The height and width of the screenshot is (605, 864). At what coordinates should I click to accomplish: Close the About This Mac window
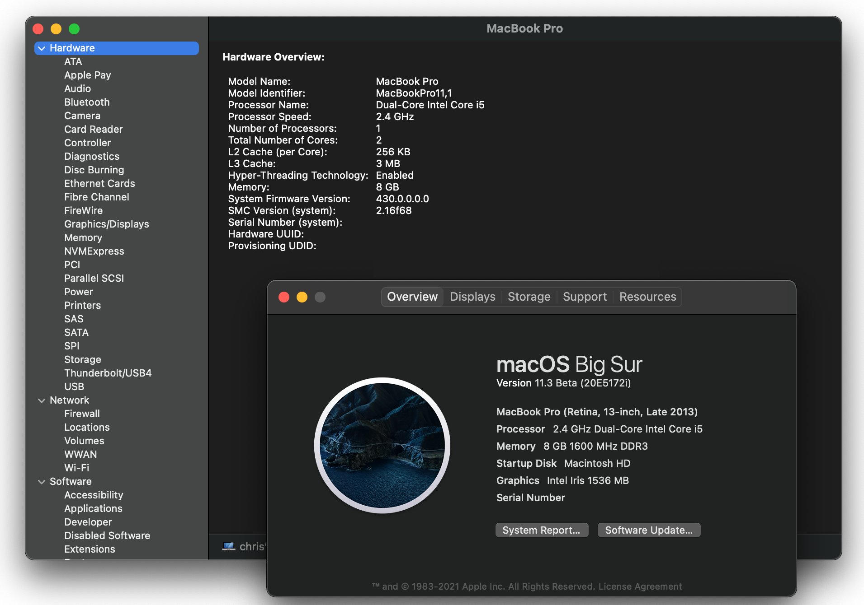point(284,297)
